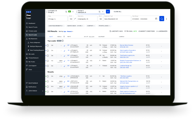Swap origin and destination arrows
195x120 pixels.
pyautogui.click(x=75, y=19)
